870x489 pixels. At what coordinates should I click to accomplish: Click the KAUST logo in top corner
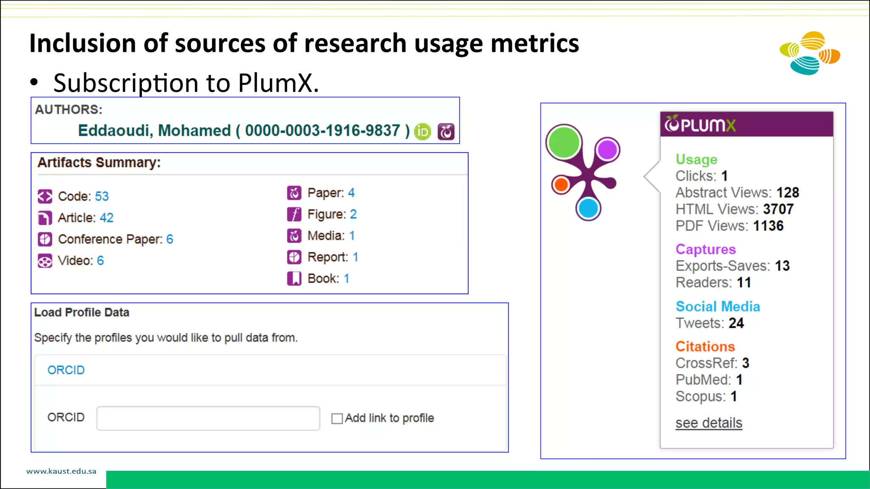click(x=810, y=53)
